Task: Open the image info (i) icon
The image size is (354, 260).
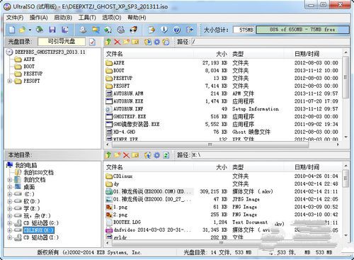Action: click(164, 30)
